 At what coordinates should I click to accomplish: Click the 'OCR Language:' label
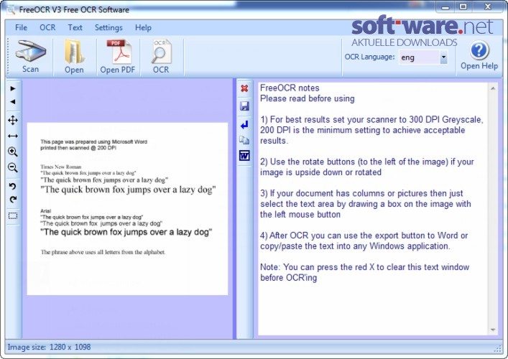click(x=369, y=57)
